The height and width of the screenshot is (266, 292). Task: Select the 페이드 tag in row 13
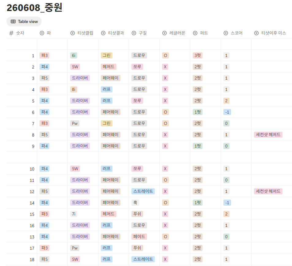(x=139, y=237)
